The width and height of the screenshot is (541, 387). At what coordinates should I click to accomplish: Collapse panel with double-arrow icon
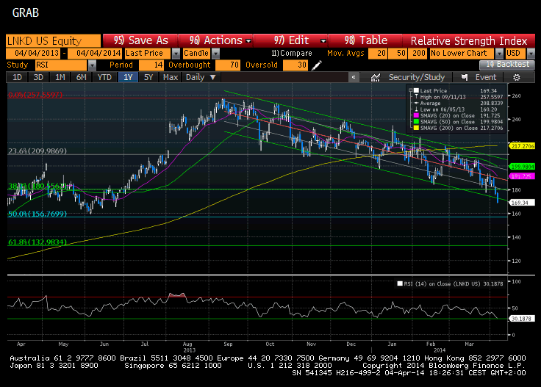(354, 77)
